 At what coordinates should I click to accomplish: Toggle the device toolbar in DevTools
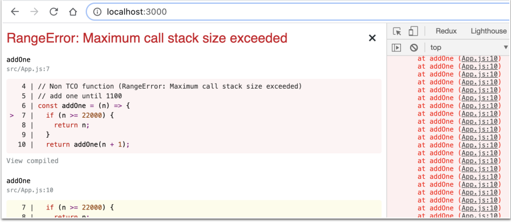click(x=413, y=31)
